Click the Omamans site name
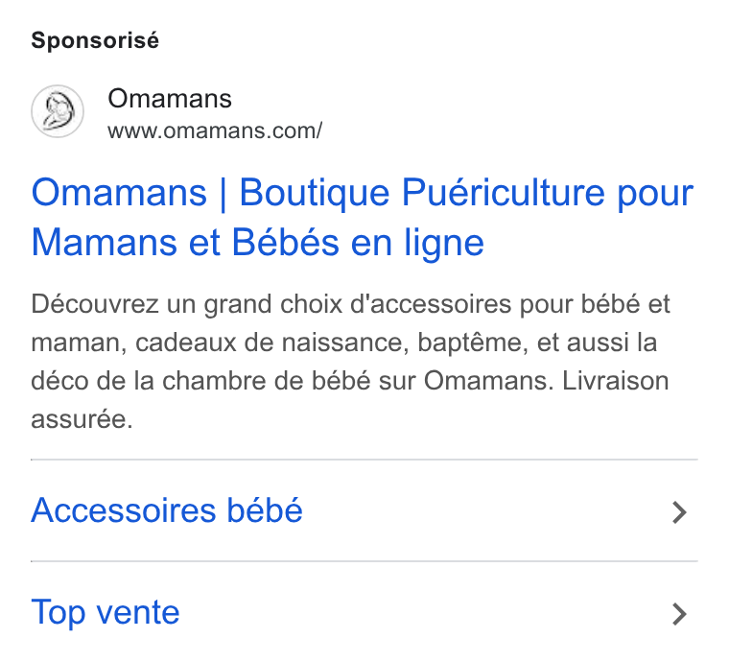Viewport: 729px width, 662px height. tap(170, 99)
